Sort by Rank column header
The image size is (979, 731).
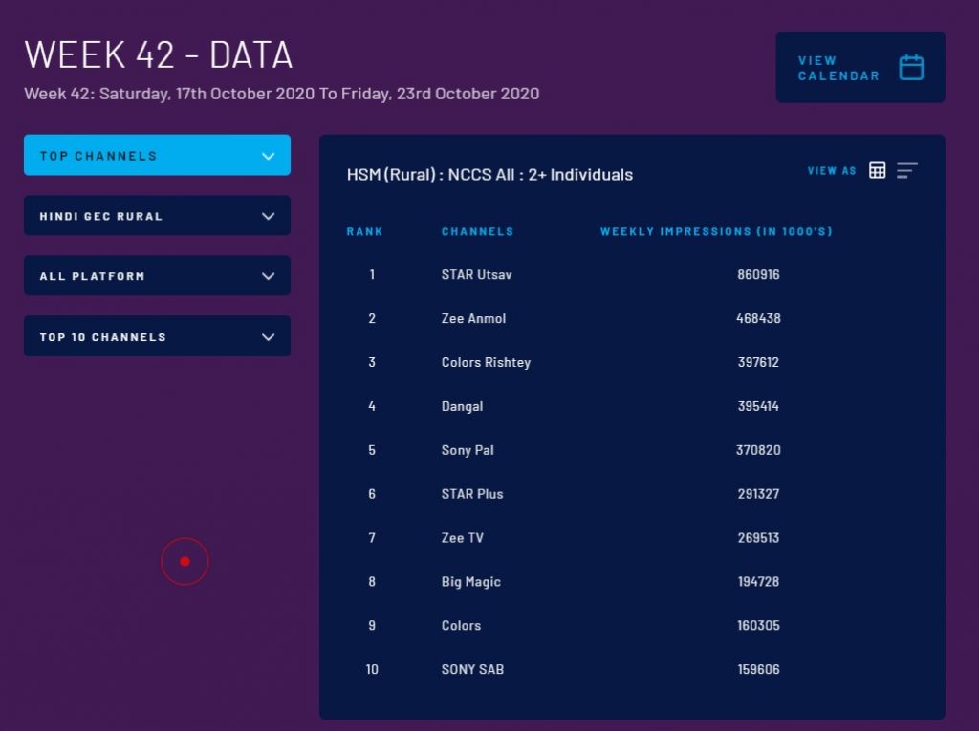point(364,231)
